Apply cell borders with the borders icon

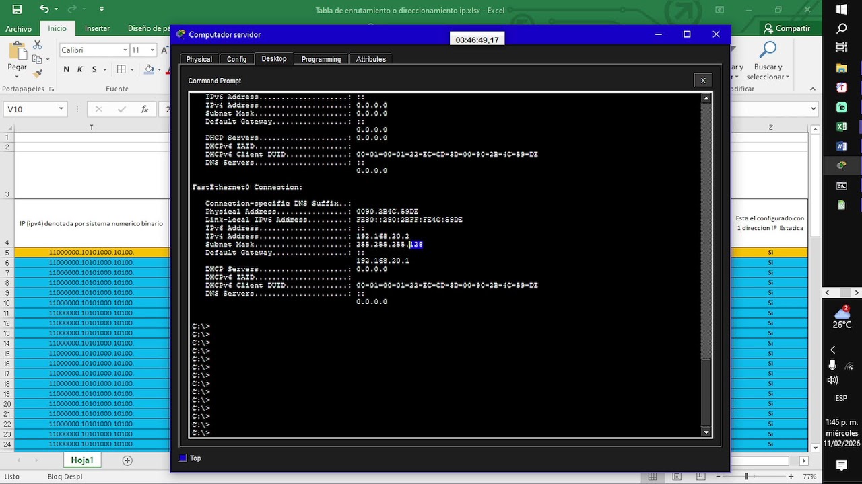pyautogui.click(x=121, y=69)
